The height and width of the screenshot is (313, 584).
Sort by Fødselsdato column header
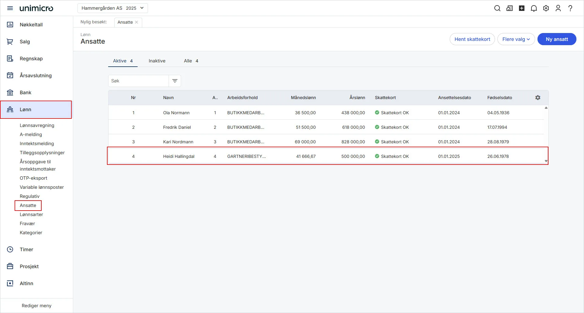pos(500,98)
